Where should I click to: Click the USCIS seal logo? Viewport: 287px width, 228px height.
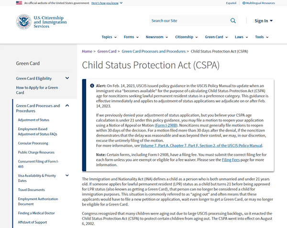(x=23, y=22)
